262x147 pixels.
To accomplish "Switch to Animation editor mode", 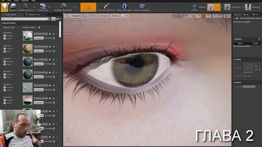I will [x=232, y=7].
